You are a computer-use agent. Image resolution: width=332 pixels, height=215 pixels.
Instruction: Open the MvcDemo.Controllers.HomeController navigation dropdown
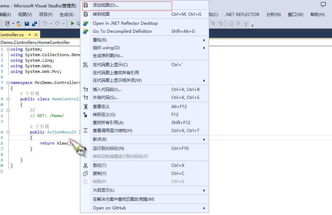[x=40, y=43]
